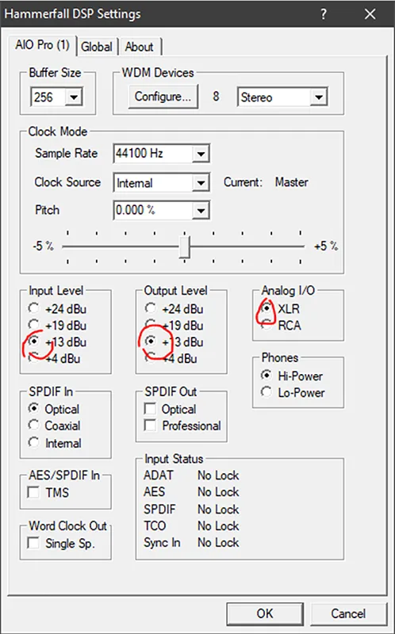Close the Hammerfall DSP Settings dialog

pos(370,14)
